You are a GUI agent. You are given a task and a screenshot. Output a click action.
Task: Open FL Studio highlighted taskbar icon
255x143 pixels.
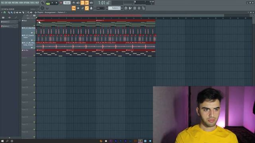140,141
